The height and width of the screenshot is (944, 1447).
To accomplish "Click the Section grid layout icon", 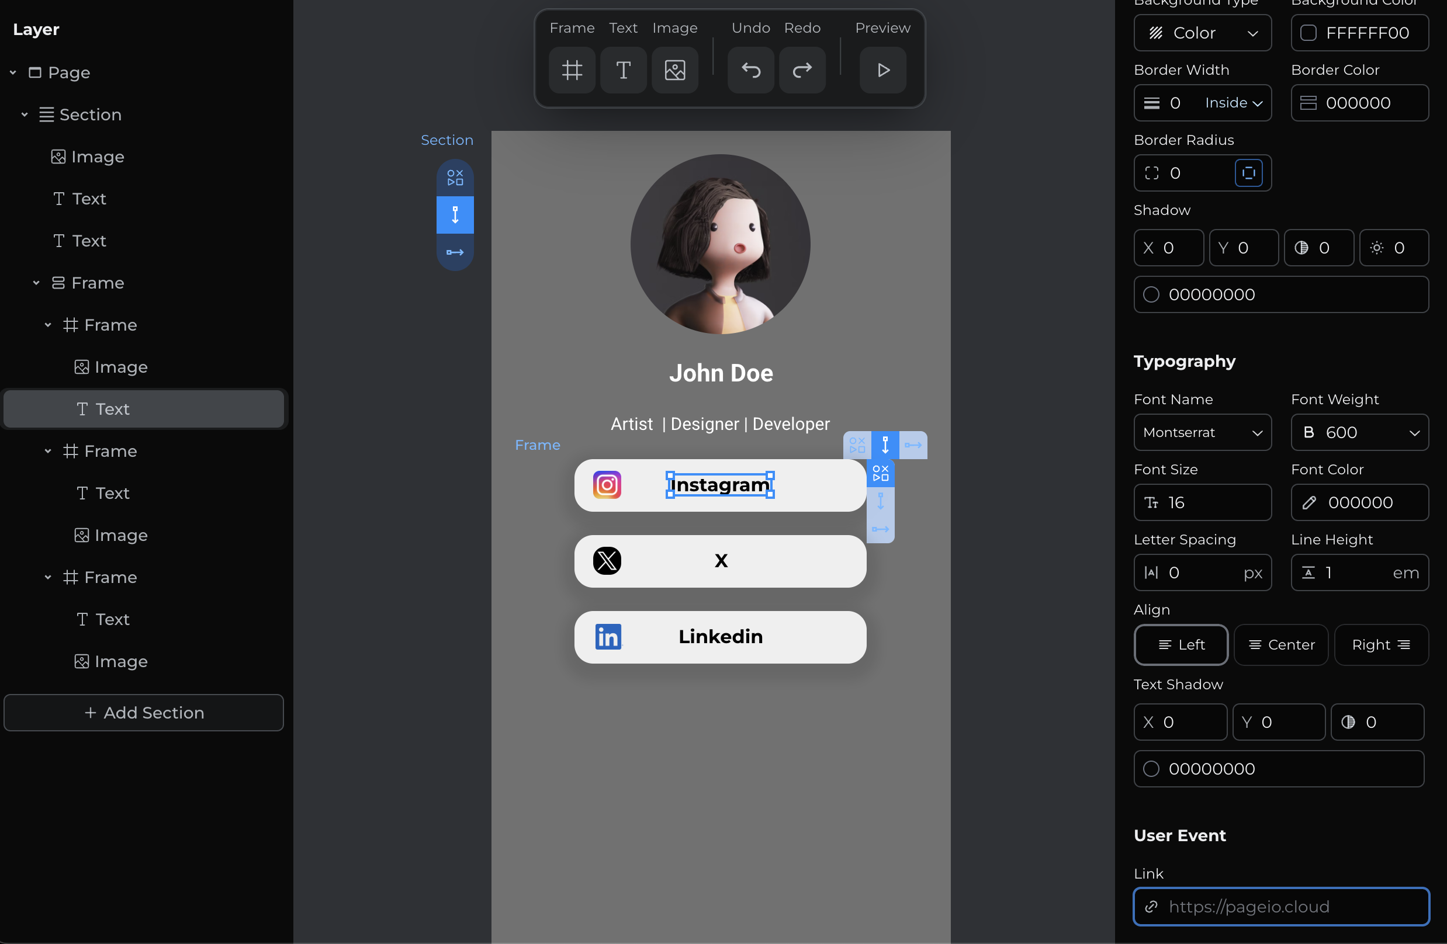I will point(455,178).
